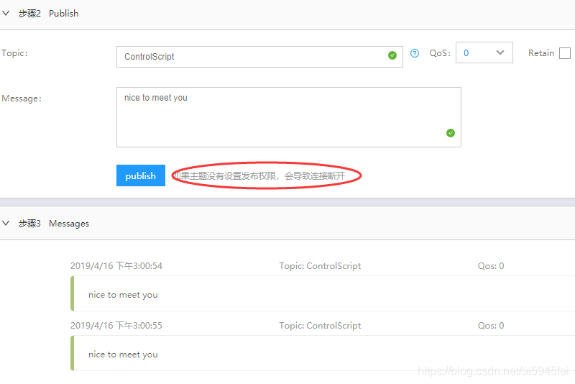Open the QoS help question-mark icon
The width and height of the screenshot is (575, 384).
click(x=415, y=53)
